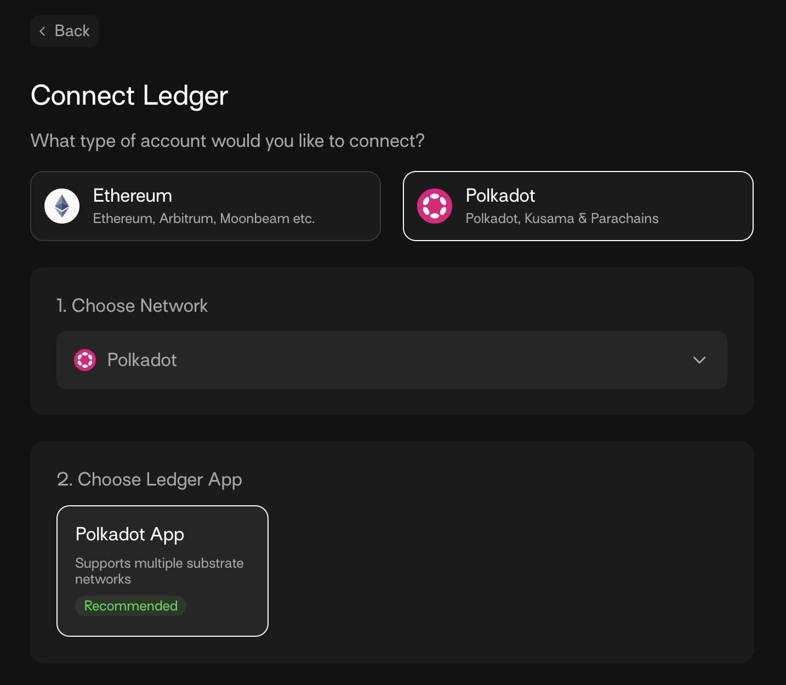The image size is (786, 685).
Task: Go back using the Back label
Action: (x=72, y=31)
